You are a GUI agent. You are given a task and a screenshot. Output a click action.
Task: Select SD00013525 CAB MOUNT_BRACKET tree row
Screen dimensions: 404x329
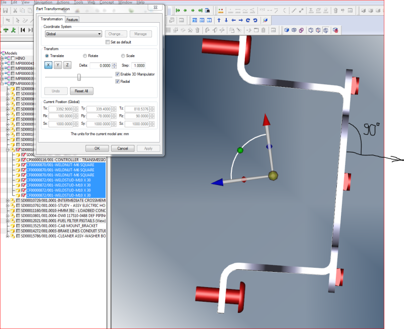click(59, 226)
